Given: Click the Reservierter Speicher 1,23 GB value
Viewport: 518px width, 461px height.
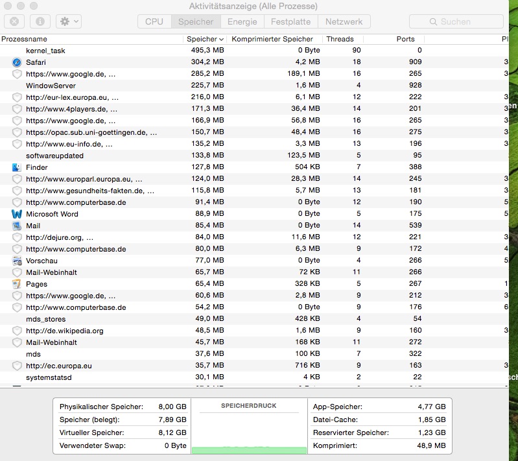Looking at the screenshot, I should (431, 432).
